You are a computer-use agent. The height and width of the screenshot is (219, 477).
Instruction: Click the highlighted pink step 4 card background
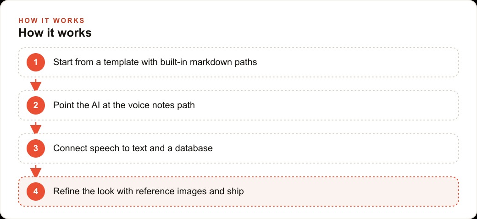tap(350, 192)
